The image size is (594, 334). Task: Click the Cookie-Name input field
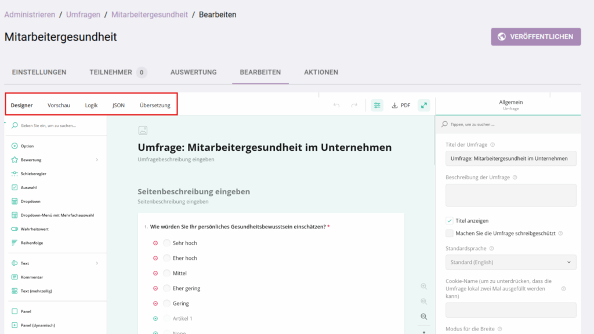click(x=510, y=310)
